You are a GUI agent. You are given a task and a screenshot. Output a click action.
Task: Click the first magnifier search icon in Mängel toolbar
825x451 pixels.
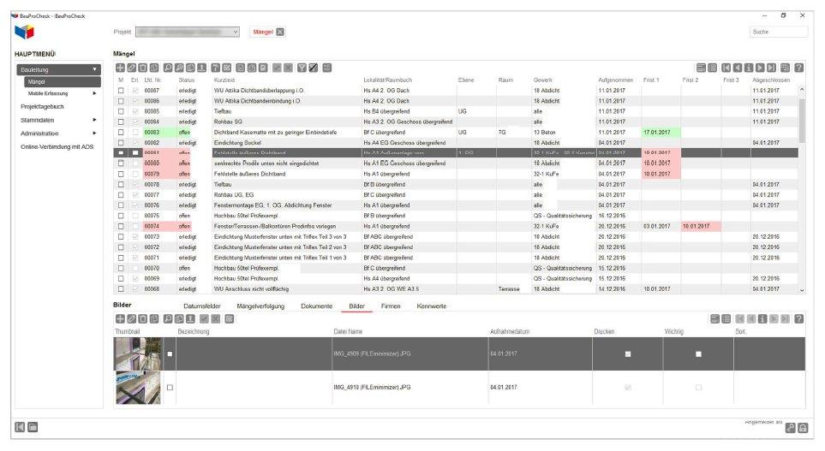coord(168,68)
